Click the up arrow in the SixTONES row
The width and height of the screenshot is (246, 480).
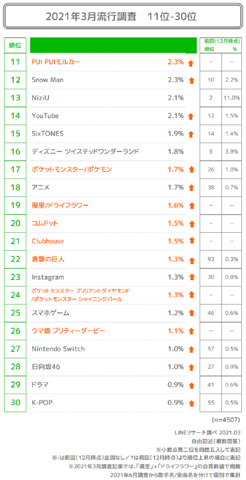point(192,134)
